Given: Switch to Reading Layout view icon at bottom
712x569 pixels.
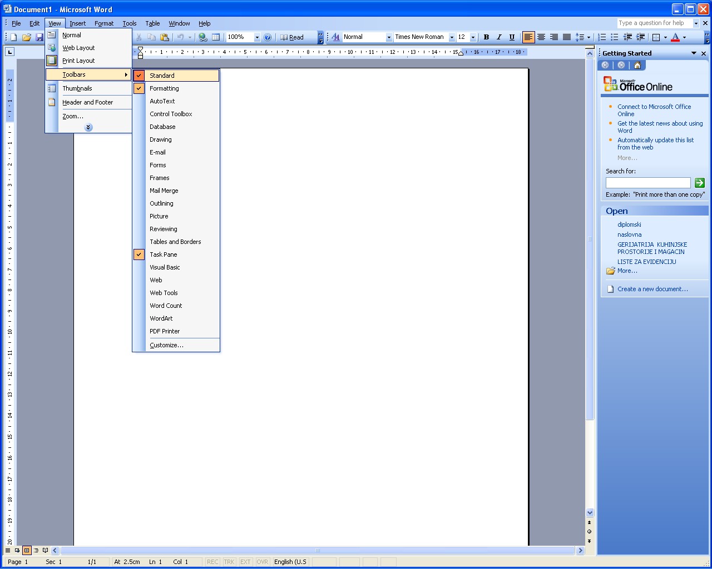Looking at the screenshot, I should (x=46, y=551).
